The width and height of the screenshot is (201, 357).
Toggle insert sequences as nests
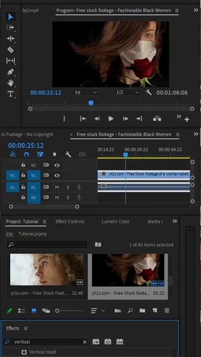click(x=12, y=155)
